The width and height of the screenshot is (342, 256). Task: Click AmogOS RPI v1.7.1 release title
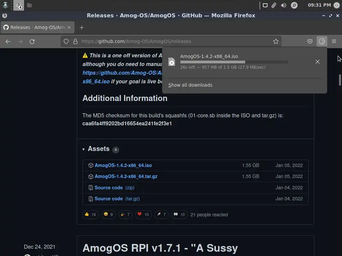coord(160,248)
